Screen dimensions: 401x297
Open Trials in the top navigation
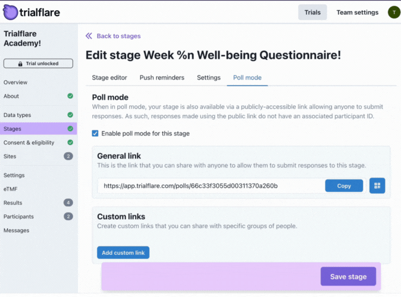(x=312, y=12)
